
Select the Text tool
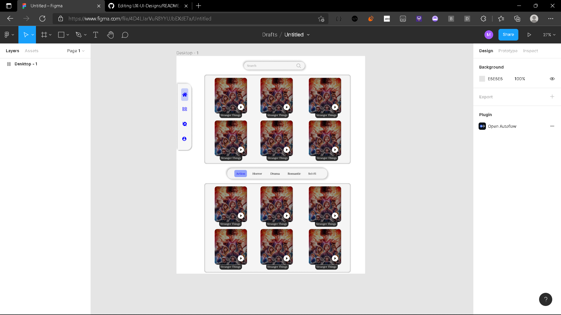pyautogui.click(x=96, y=35)
